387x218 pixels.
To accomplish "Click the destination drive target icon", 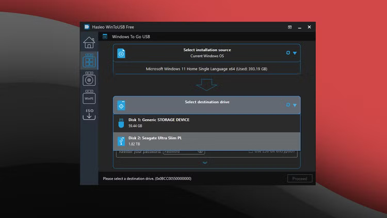I will point(121,105).
